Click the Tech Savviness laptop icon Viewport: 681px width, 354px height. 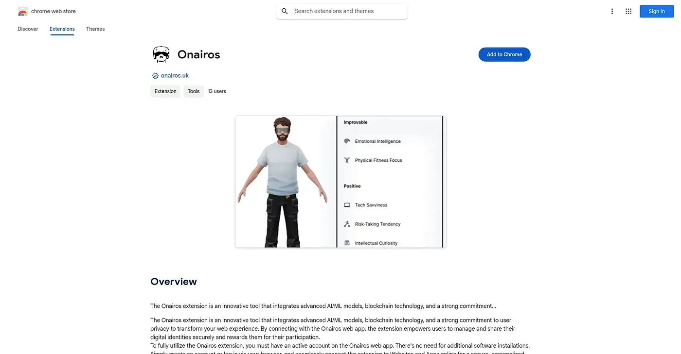[x=347, y=205]
